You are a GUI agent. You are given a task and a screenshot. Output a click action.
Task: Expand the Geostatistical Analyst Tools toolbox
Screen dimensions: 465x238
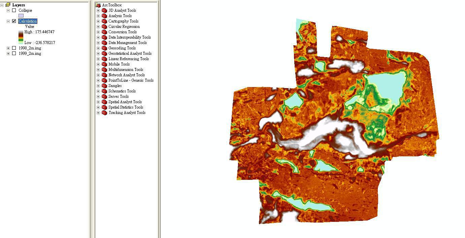tap(98, 53)
